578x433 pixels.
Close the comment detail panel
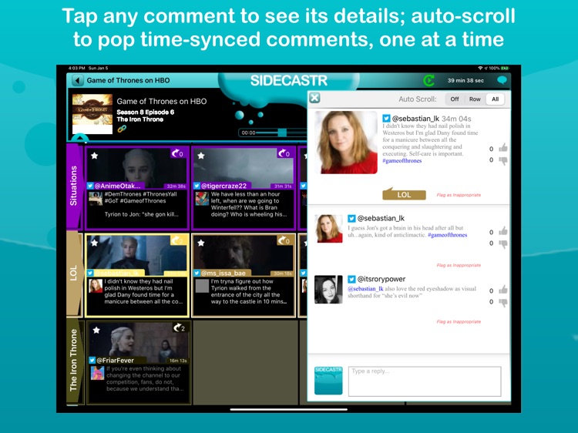(314, 98)
